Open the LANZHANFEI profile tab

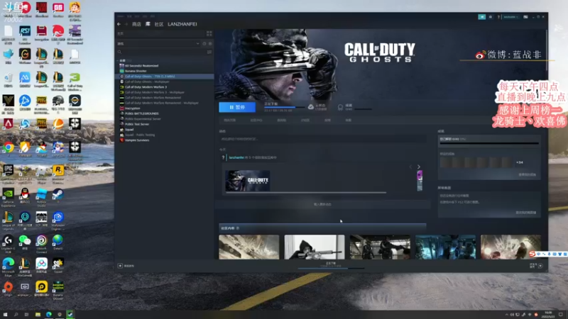point(182,24)
